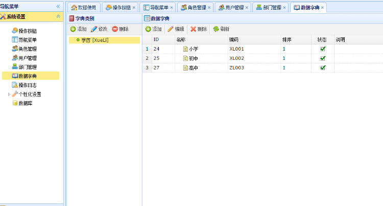Screen dimensions: 383x206
Task: Open 部门管理 in the sidebar
Action: (28, 67)
